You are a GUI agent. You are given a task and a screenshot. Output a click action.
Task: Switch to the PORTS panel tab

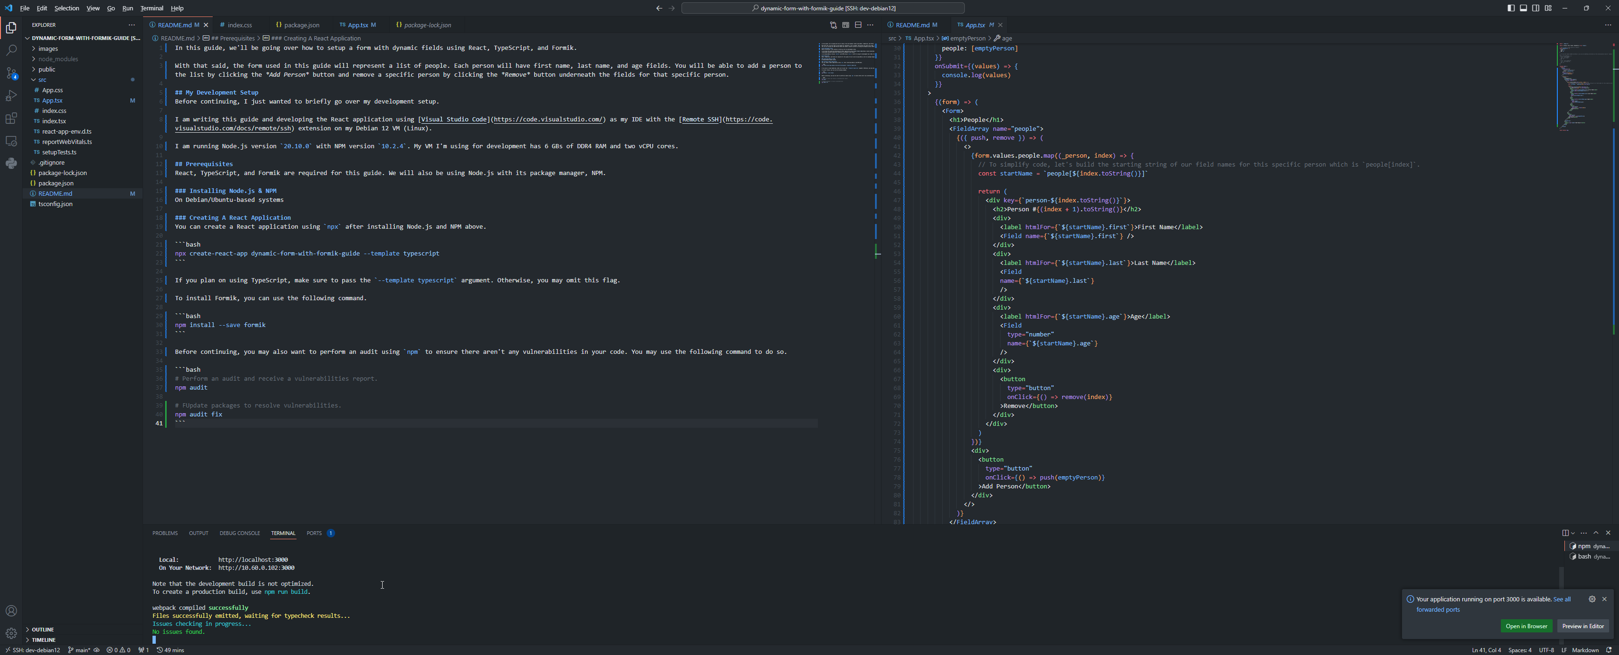click(x=314, y=533)
